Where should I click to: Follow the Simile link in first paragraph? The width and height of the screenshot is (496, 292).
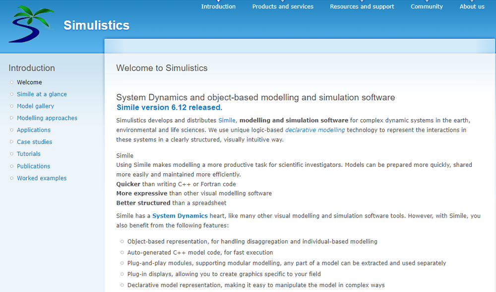point(227,120)
